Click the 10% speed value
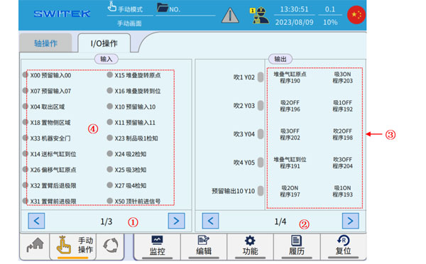This screenshot has height=264, width=426. click(x=330, y=22)
